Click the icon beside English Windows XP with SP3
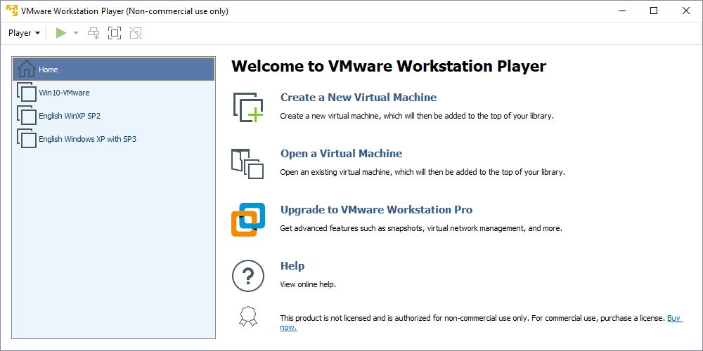The width and height of the screenshot is (703, 351). pos(27,139)
